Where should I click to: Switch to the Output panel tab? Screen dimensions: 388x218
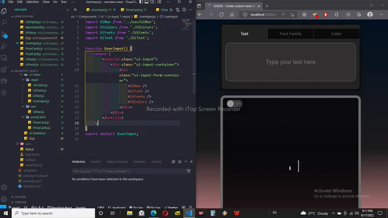coord(96,162)
